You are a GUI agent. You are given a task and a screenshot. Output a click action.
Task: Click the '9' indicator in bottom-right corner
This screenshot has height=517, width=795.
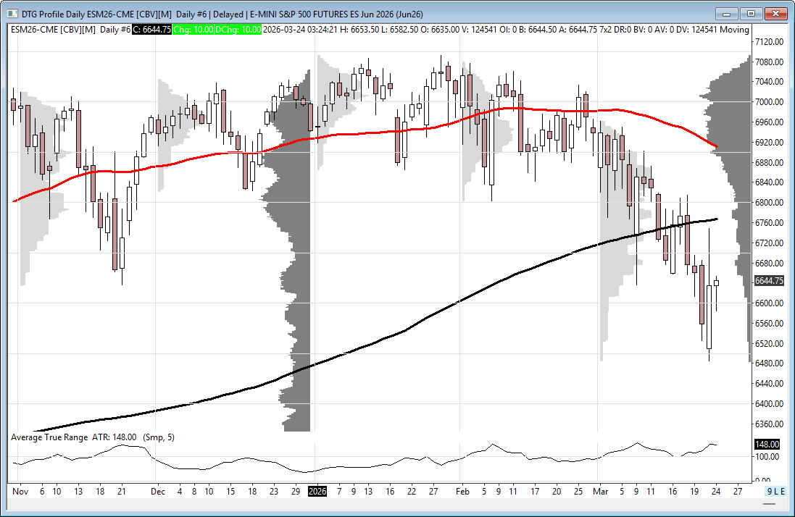pyautogui.click(x=770, y=492)
